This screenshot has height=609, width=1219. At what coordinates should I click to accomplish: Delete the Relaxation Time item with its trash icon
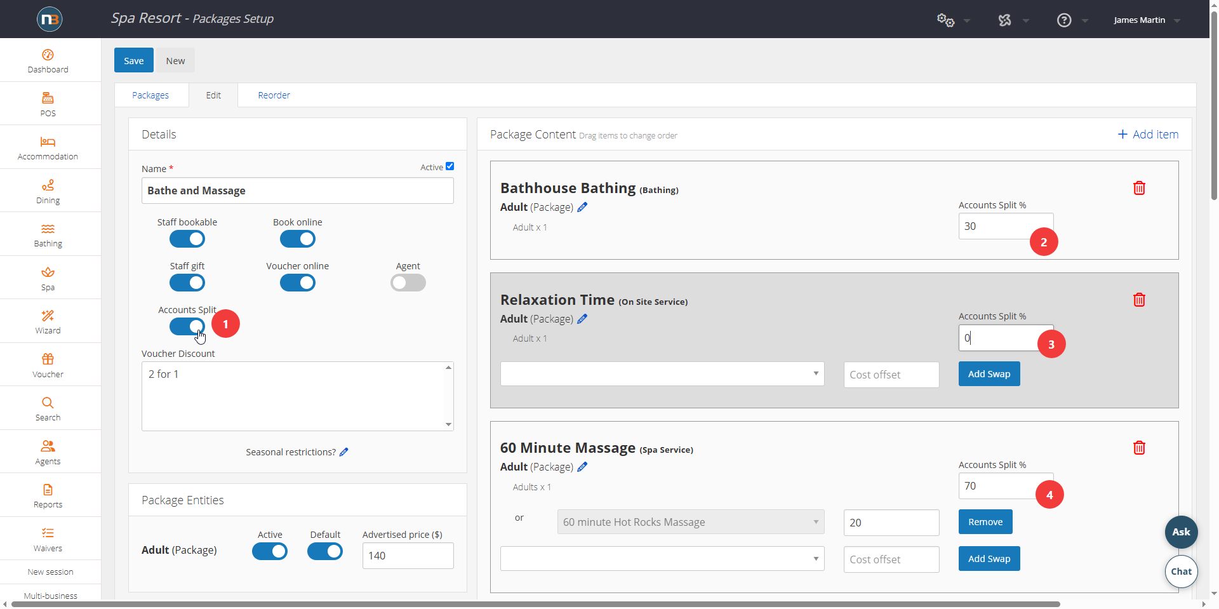pos(1139,300)
